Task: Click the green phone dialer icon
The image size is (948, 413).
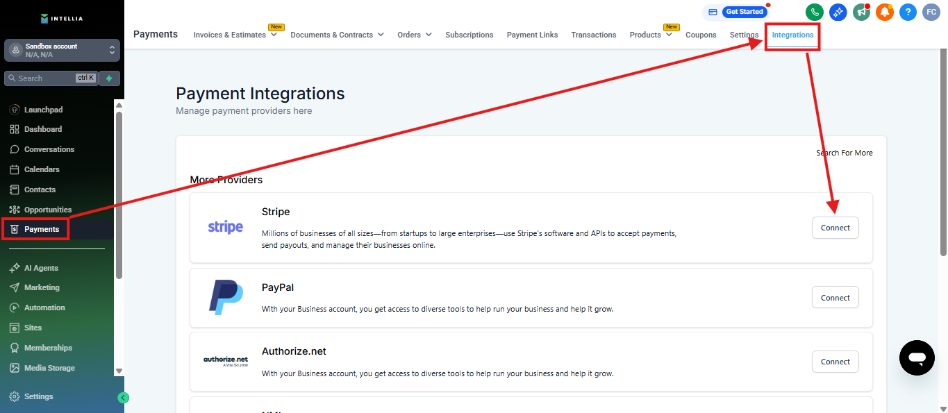Action: tap(814, 12)
